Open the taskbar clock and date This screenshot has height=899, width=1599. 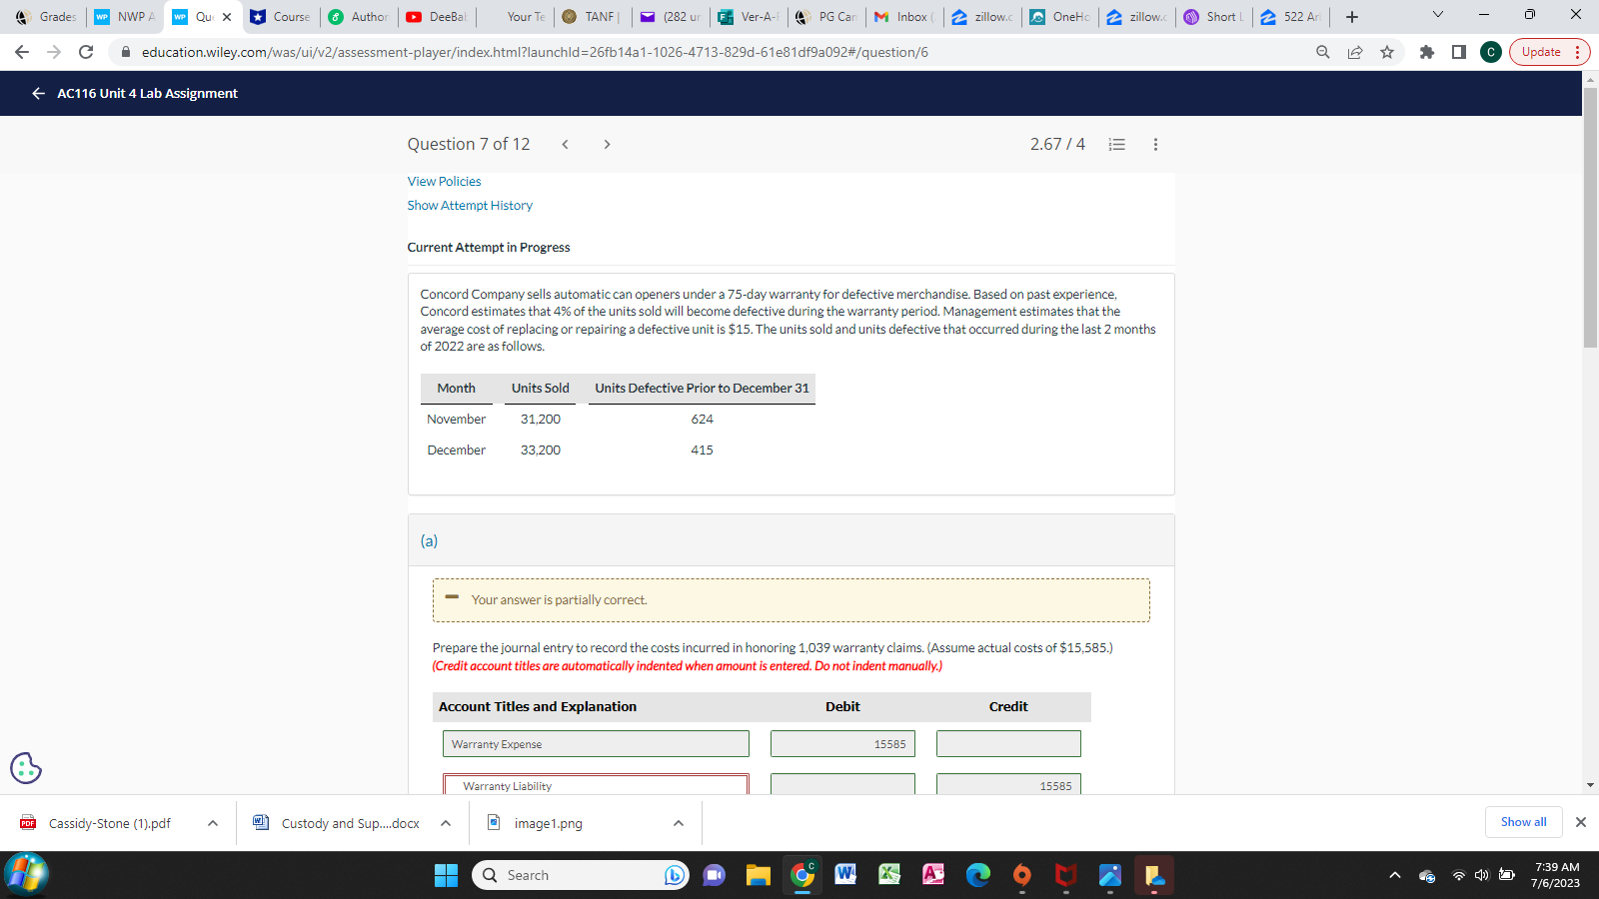pos(1556,875)
